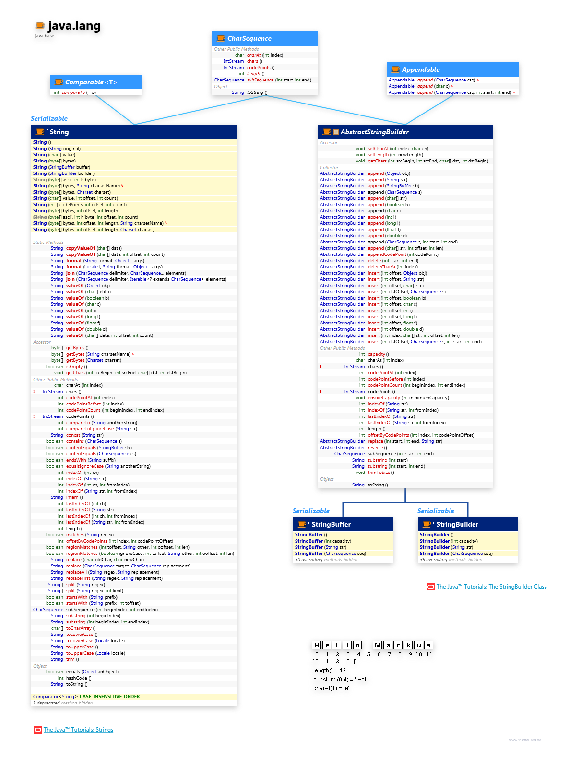Click trim () method in String

click(72, 659)
